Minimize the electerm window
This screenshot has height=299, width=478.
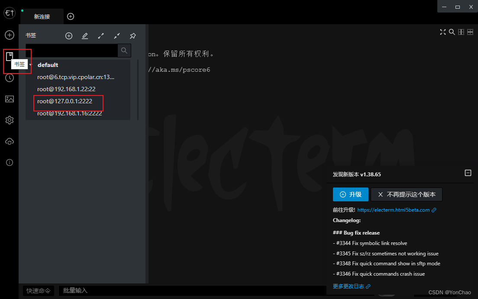444,6
